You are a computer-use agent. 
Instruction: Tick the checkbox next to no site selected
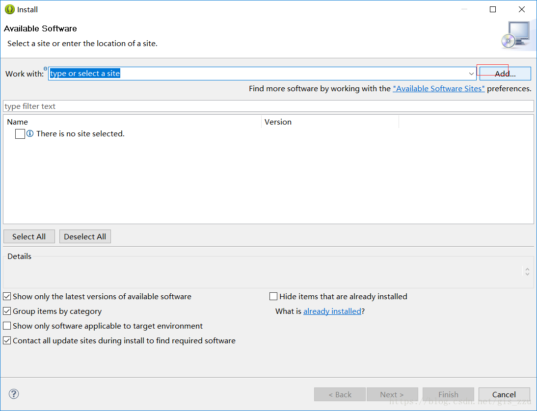(x=20, y=134)
